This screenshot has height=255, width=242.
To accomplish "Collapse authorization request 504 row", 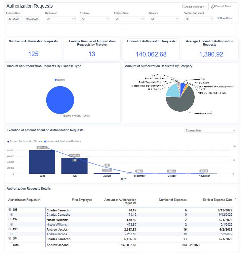I will [x=9, y=238].
